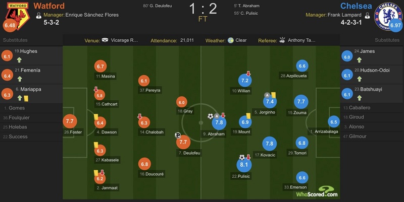Click the Chelsea club crest
This screenshot has width=404, height=202.
[387, 16]
